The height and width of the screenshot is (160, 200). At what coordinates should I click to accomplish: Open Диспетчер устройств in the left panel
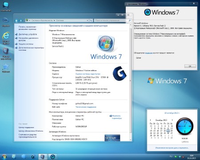28,34
